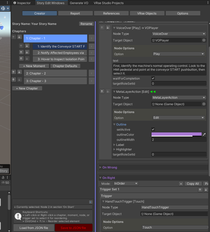Expand the Highlighter foldout
This screenshot has height=232, width=210.
pos(114,149)
